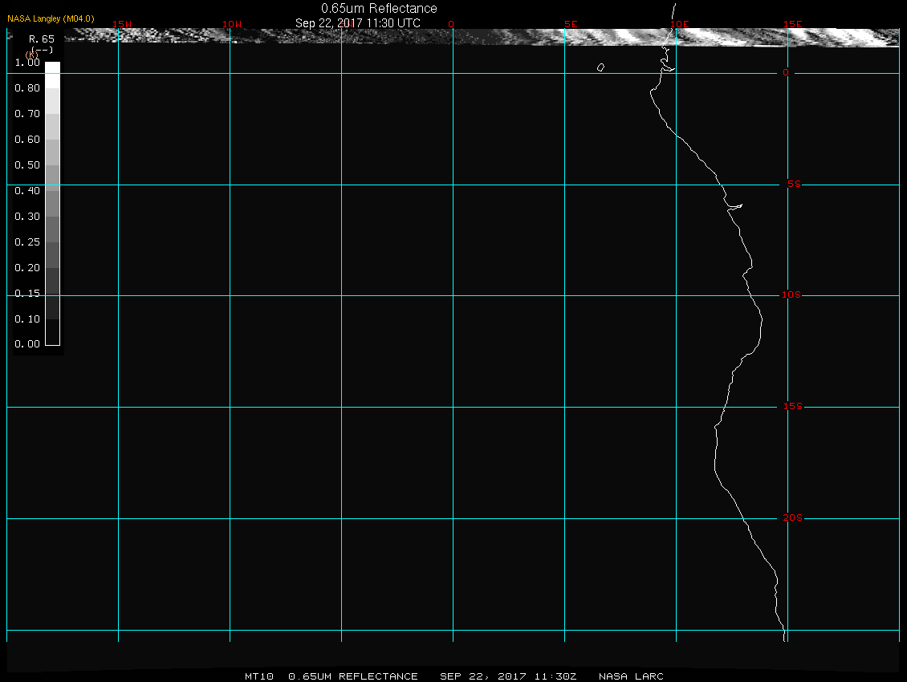Click the "0.30" colorbar value
The image size is (907, 682).
[x=27, y=217]
